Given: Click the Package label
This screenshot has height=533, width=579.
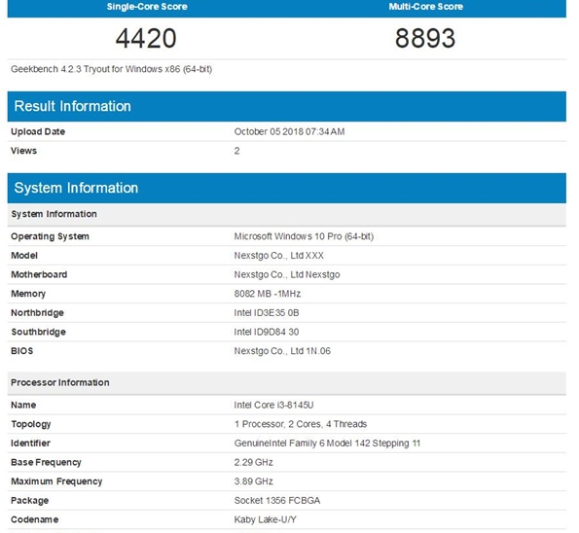Looking at the screenshot, I should point(29,501).
